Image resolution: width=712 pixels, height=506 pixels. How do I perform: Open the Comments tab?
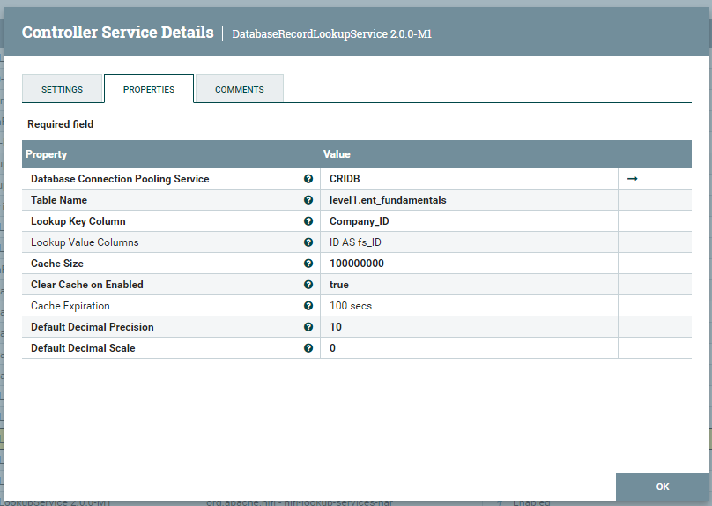coord(240,89)
